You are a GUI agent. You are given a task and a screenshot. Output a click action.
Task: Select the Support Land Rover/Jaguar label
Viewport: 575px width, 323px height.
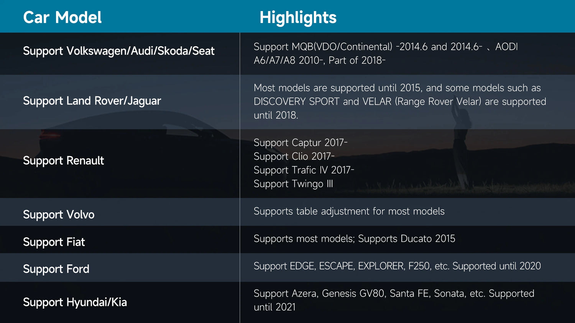(92, 101)
